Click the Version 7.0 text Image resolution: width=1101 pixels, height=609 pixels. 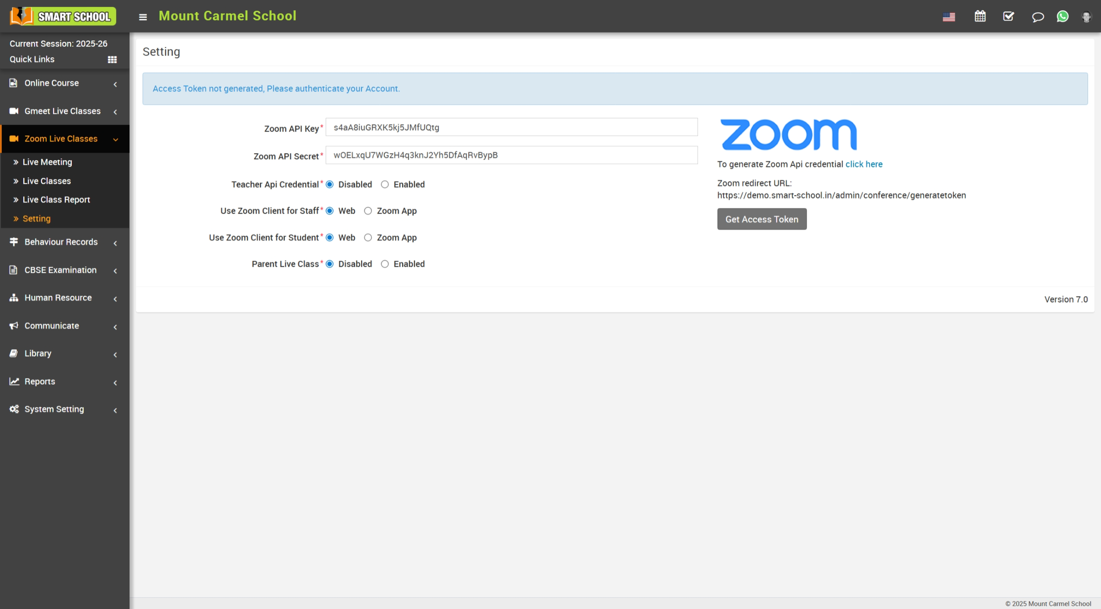[x=1066, y=299]
